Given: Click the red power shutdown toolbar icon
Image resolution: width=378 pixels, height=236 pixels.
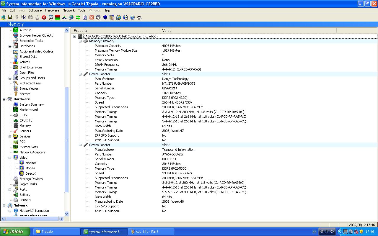Looking at the screenshot, I should (92, 17).
